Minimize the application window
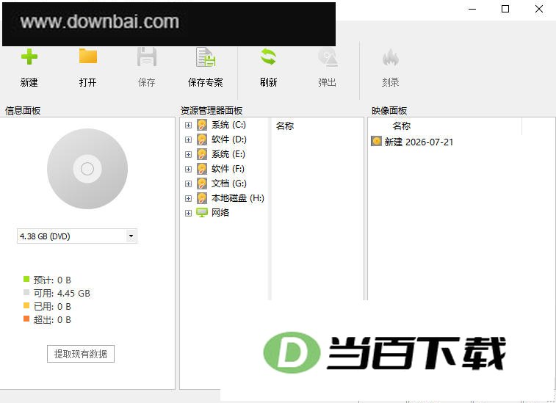The height and width of the screenshot is (403, 556). [x=472, y=9]
